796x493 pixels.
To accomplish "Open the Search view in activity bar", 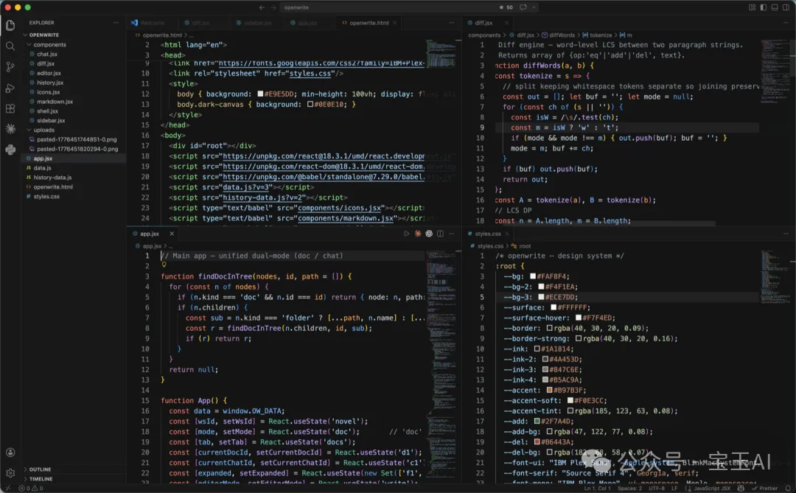I will coord(10,46).
